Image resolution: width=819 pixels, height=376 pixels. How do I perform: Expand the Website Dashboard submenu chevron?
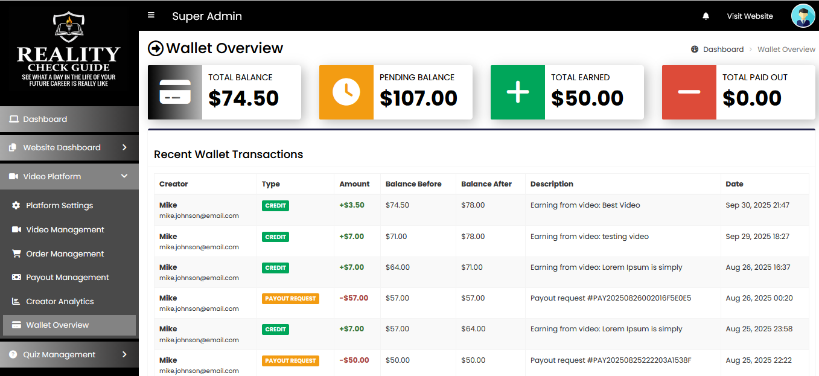pyautogui.click(x=124, y=148)
